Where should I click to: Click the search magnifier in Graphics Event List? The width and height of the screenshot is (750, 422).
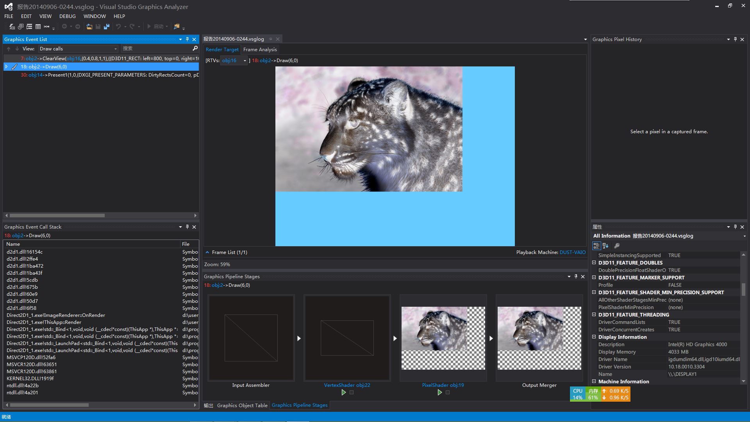coord(195,48)
